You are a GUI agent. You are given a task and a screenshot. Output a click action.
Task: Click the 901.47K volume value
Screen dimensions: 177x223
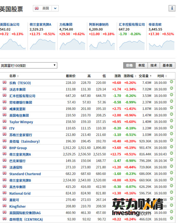145,148
